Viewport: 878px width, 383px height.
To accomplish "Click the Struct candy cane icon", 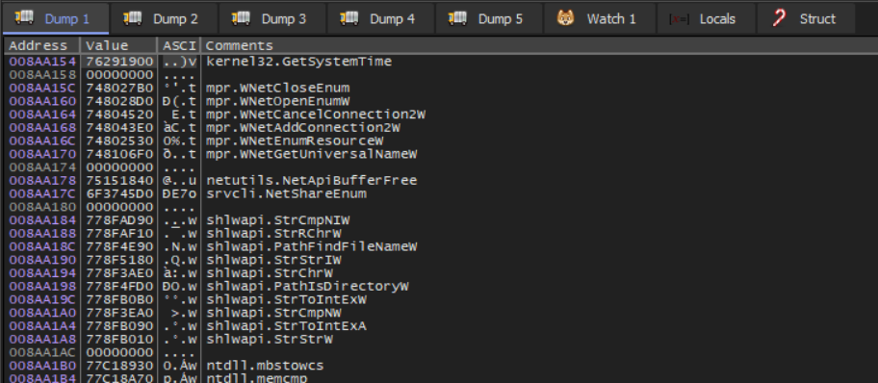I will pos(779,18).
